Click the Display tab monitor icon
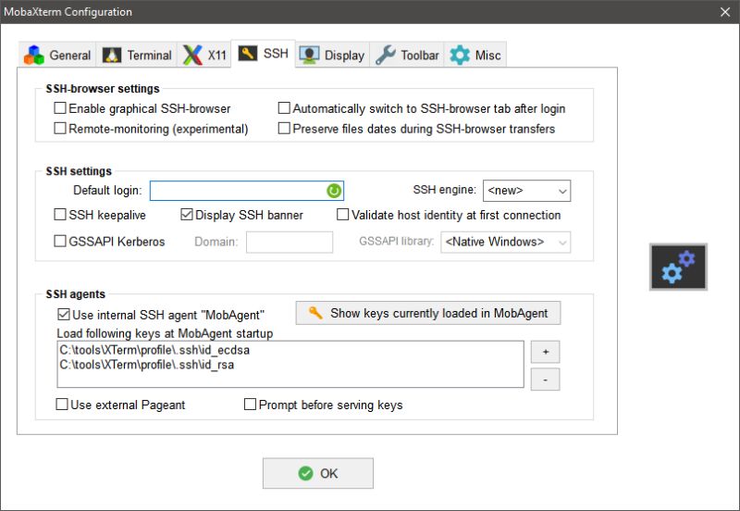Viewport: 740px width, 511px height. [x=309, y=55]
